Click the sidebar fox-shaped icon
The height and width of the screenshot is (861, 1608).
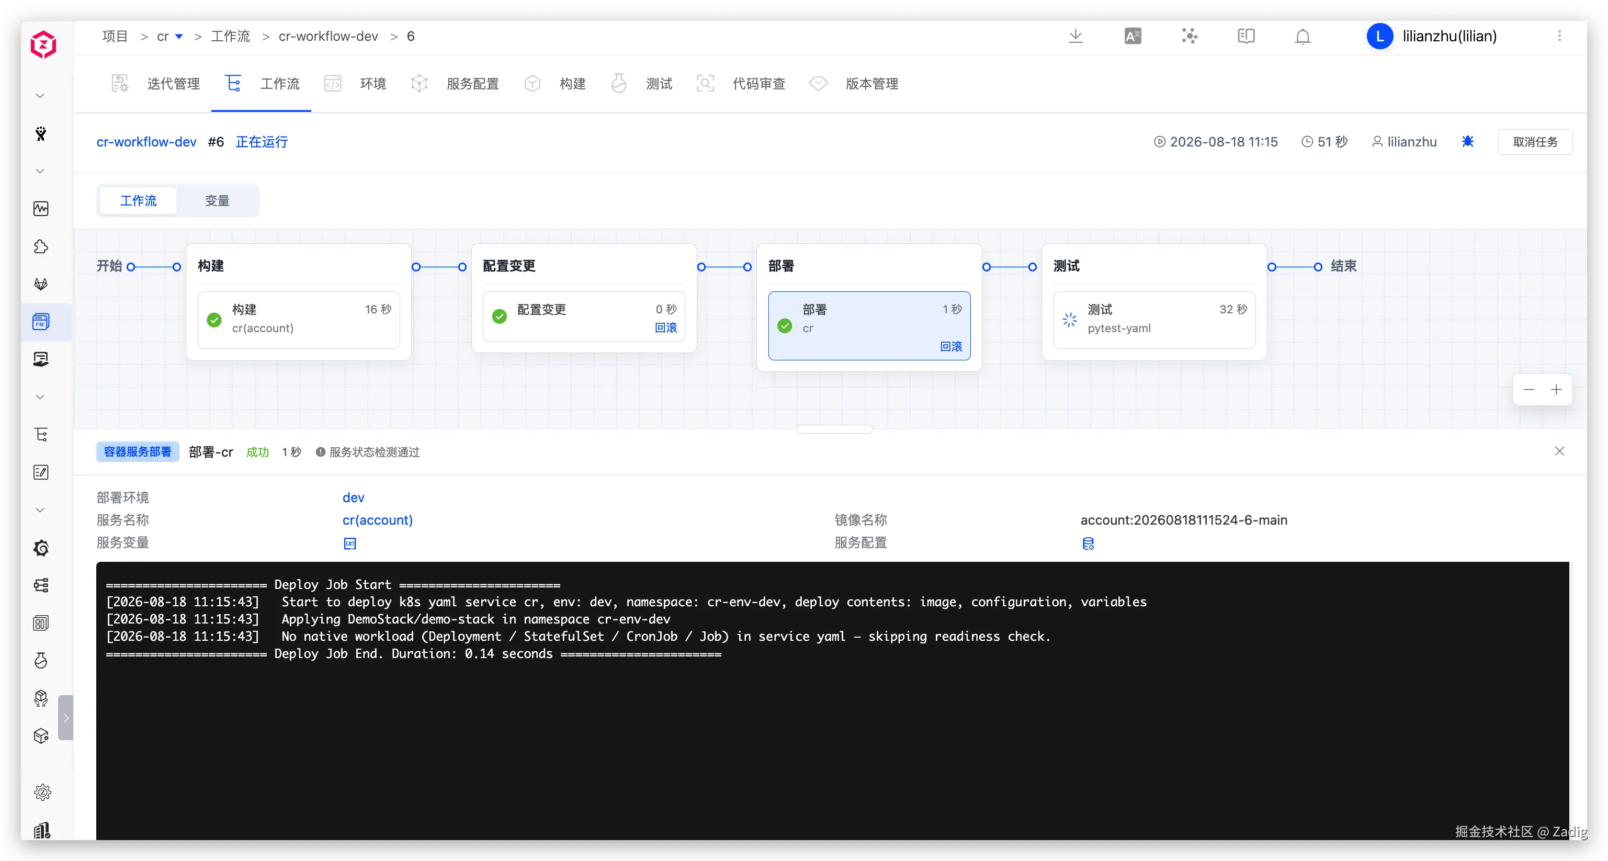(x=41, y=284)
